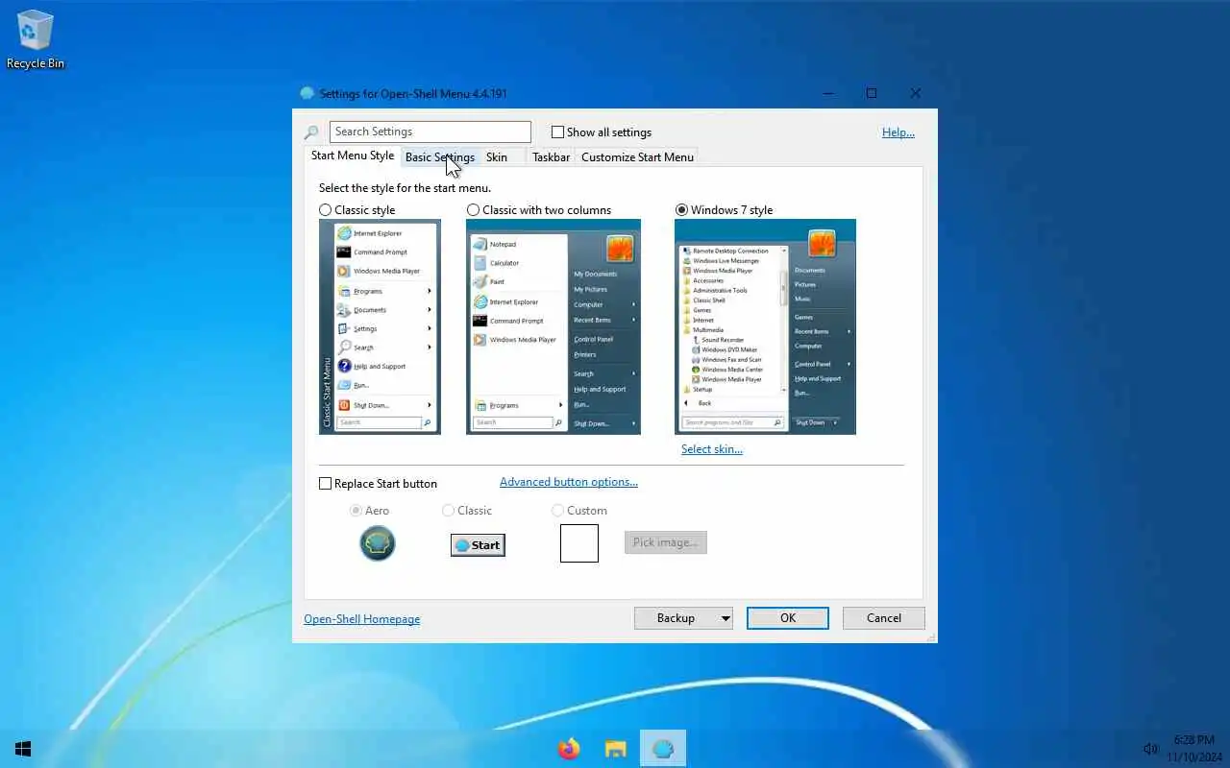The height and width of the screenshot is (768, 1230).
Task: Open the Recycle Bin desktop icon
Action: click(36, 39)
